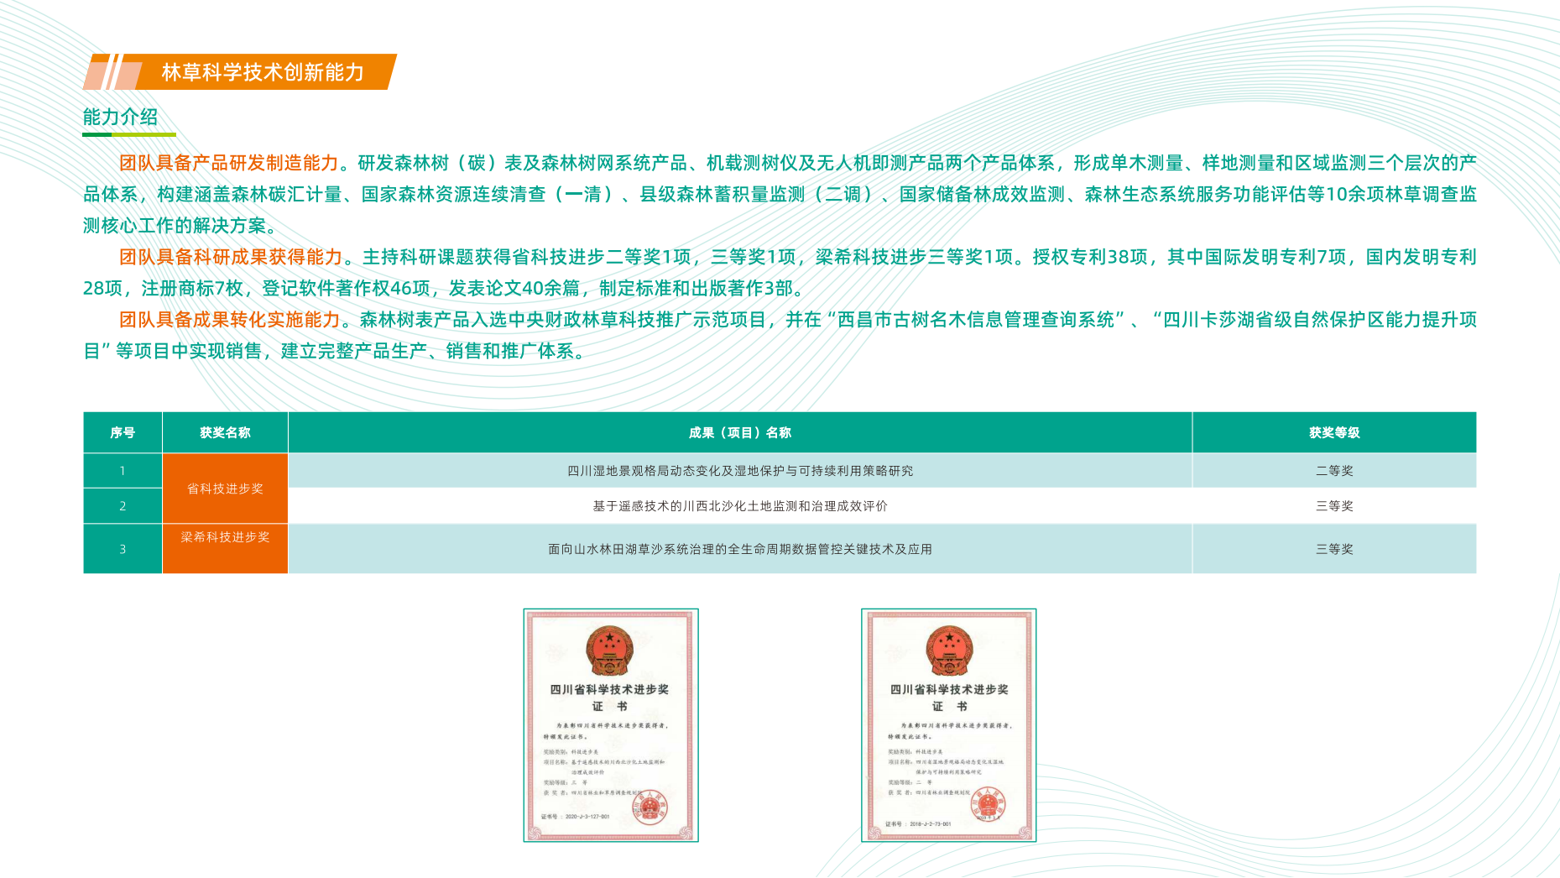Select the 成果（项目）名称 column header
The width and height of the screenshot is (1560, 878).
tap(739, 432)
